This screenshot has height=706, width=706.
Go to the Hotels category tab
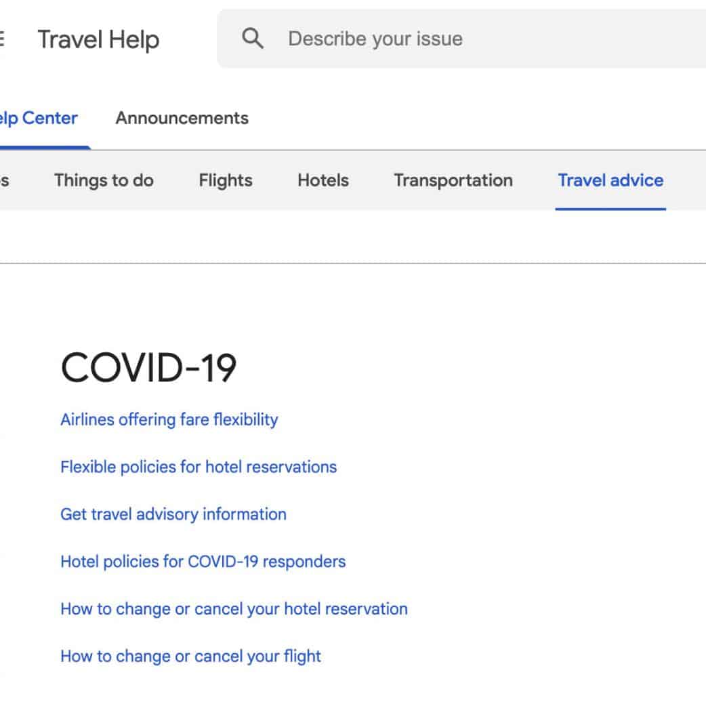click(323, 180)
